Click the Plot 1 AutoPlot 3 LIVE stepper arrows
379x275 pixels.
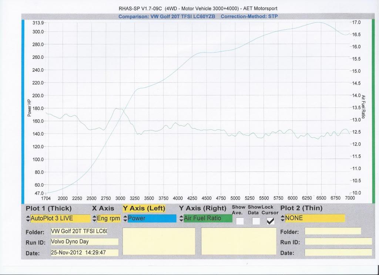(28, 218)
